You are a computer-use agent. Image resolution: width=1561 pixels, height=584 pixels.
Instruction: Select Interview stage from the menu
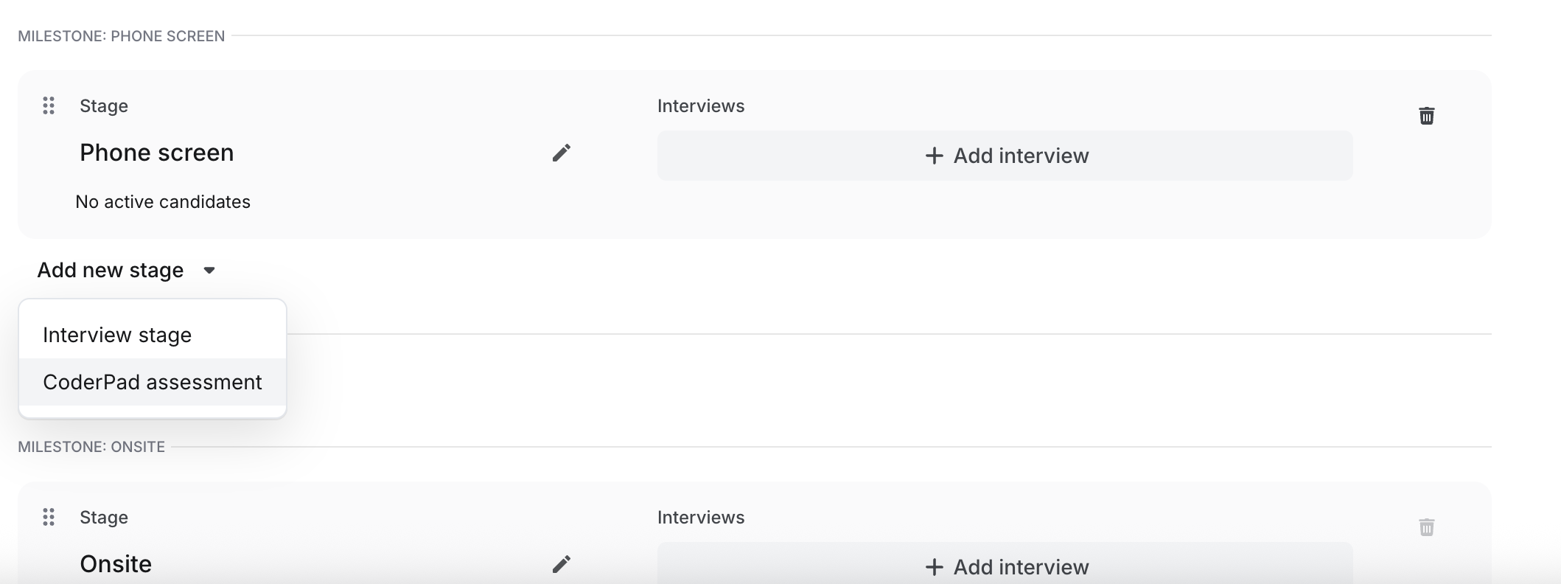116,334
